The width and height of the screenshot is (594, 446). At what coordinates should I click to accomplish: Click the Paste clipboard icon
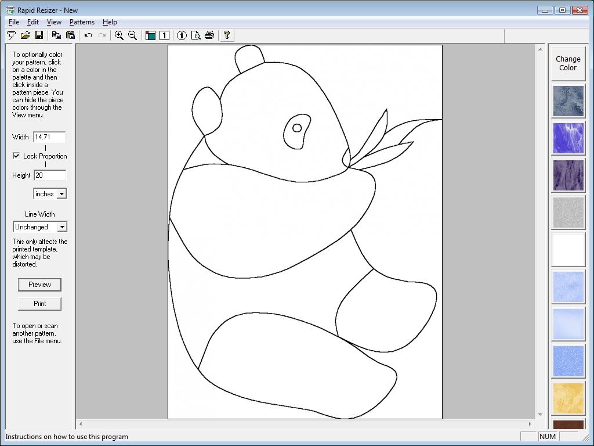[70, 35]
